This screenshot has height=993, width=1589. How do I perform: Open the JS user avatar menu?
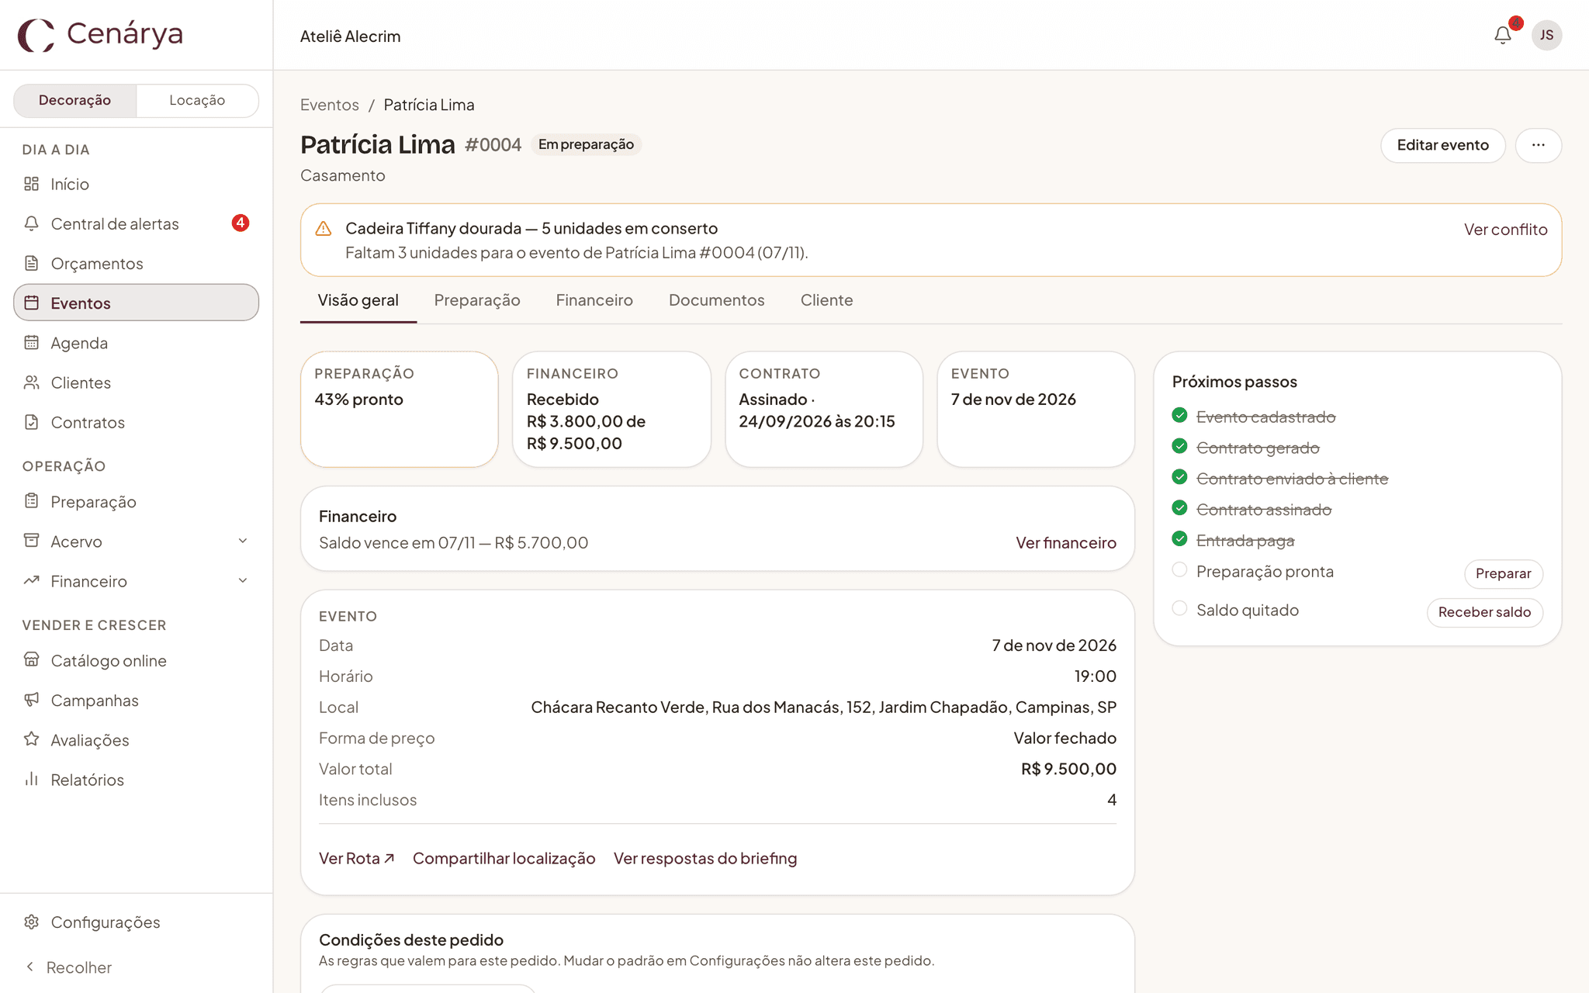1546,35
